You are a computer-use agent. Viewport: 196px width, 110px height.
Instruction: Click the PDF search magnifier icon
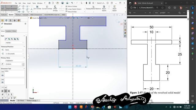[179, 13]
